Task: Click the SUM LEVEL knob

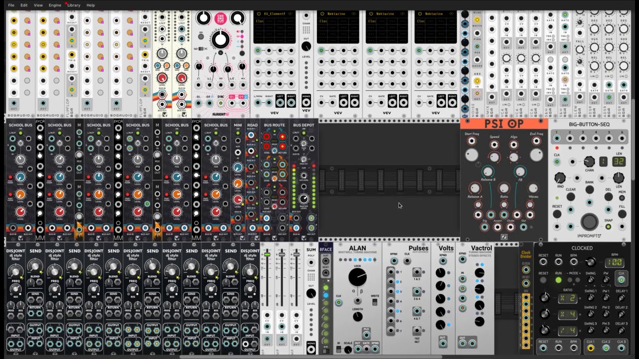Action: [311, 293]
